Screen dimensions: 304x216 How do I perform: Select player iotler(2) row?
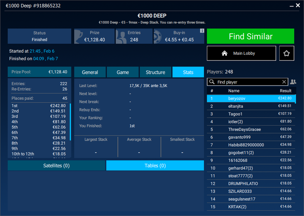pos(251,122)
